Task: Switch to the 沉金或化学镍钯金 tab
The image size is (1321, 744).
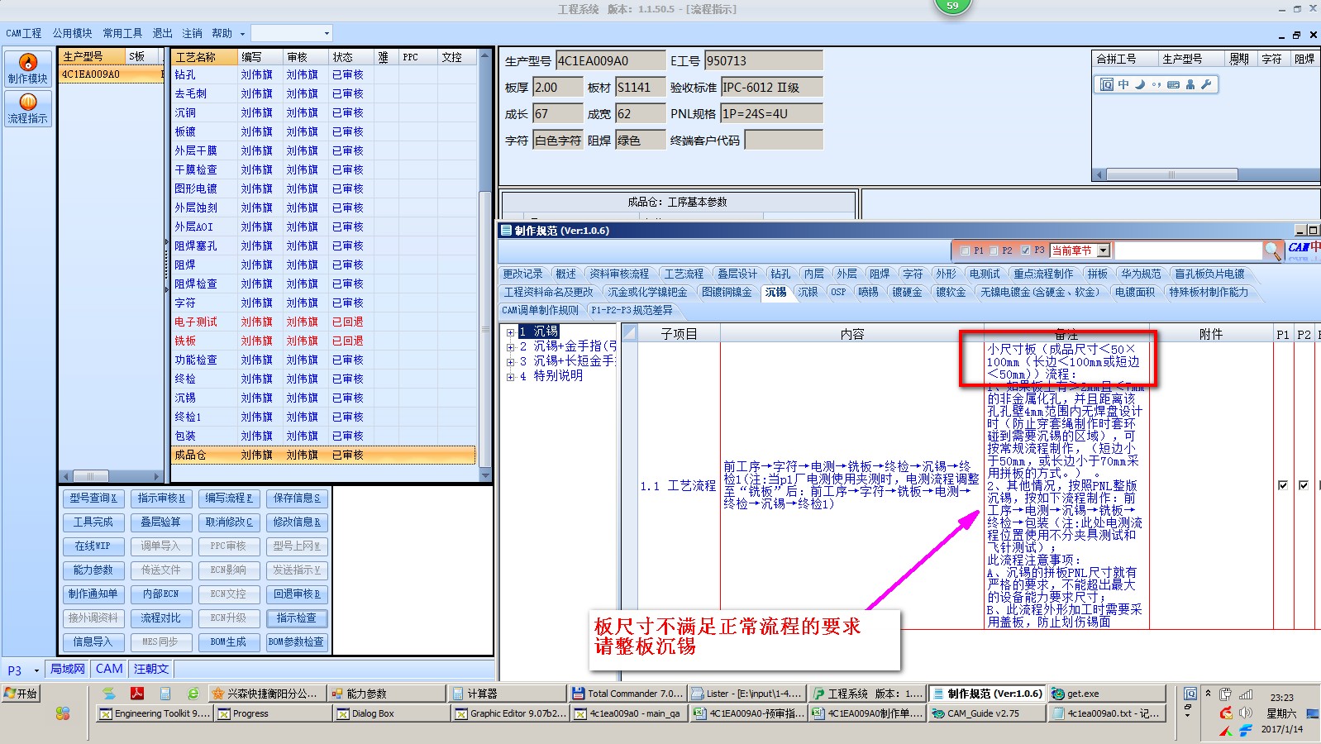Action: point(647,292)
